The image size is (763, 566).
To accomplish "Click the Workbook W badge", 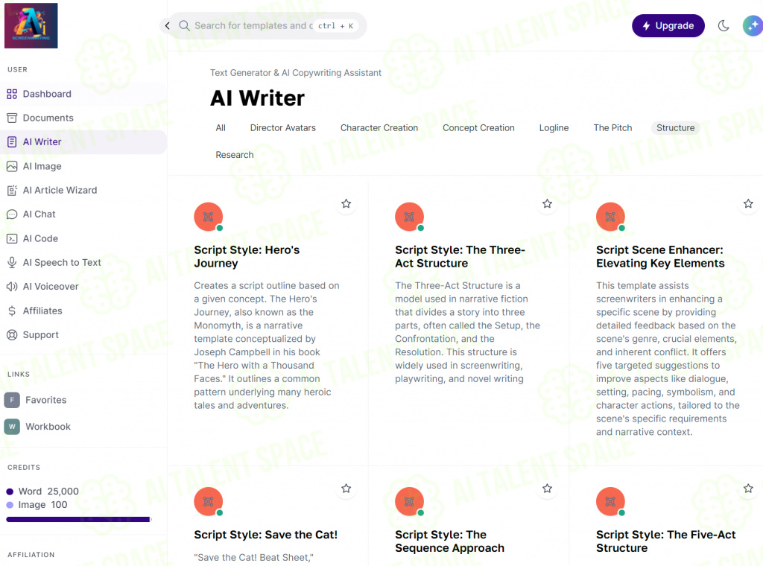I will (12, 427).
